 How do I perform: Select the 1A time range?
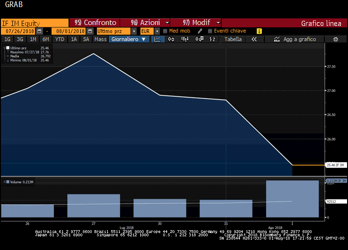[74, 39]
